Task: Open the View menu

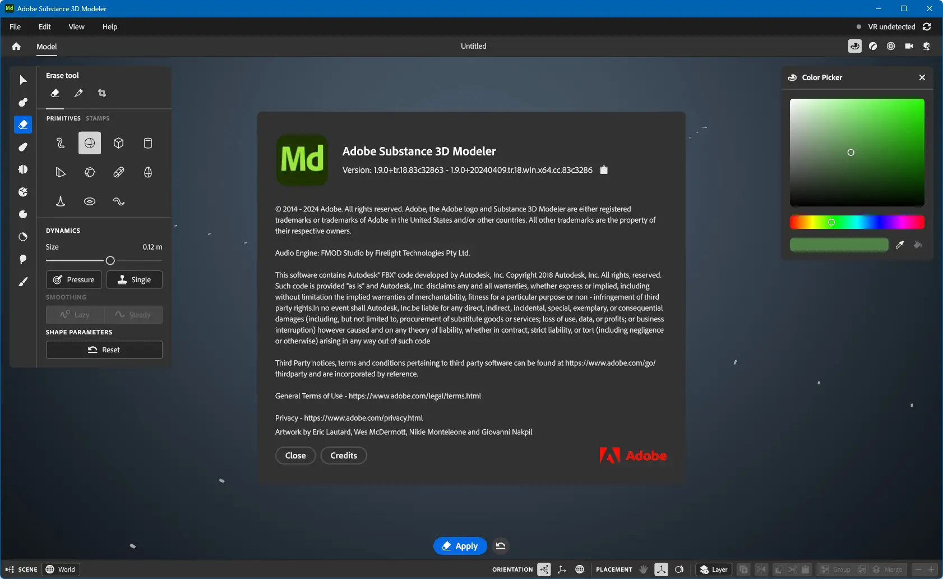Action: tap(77, 27)
